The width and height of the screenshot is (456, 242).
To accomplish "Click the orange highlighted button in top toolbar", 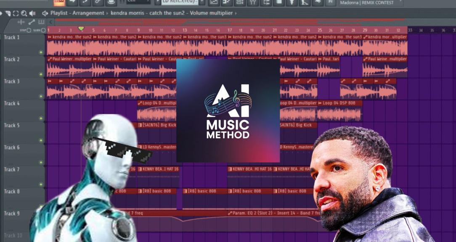I will (59, 3).
